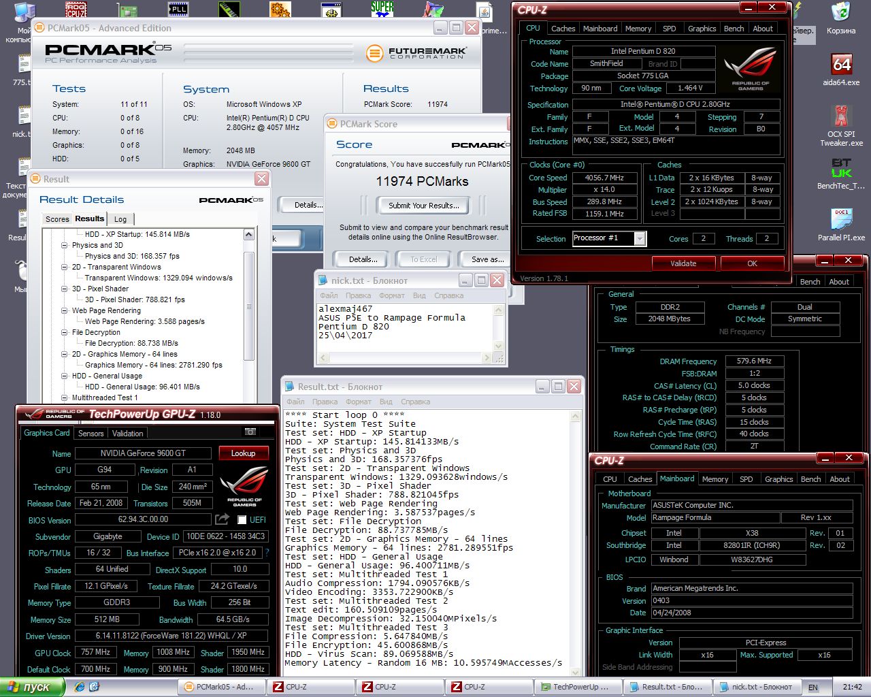The image size is (871, 697).
Task: Click Submit Your Results button
Action: [424, 206]
